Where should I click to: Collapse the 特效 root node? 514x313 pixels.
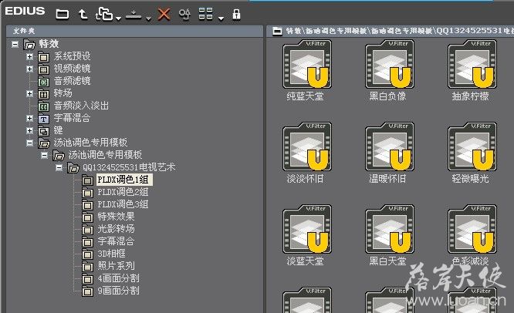click(15, 44)
